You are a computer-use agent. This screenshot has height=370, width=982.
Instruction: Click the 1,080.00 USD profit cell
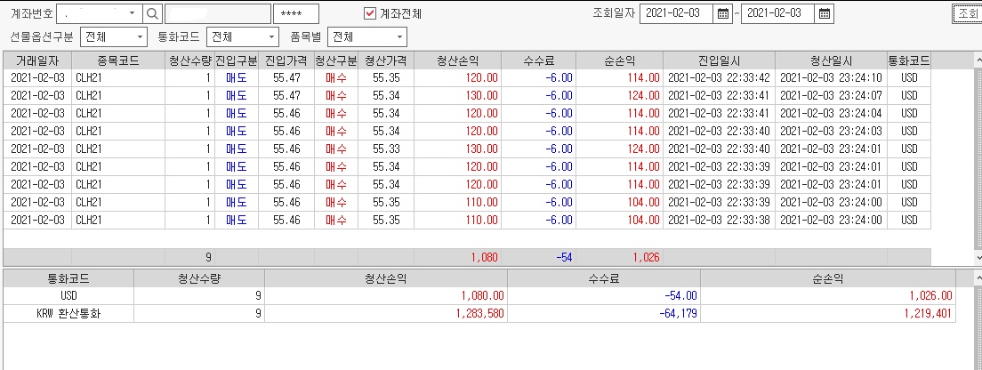tap(386, 296)
